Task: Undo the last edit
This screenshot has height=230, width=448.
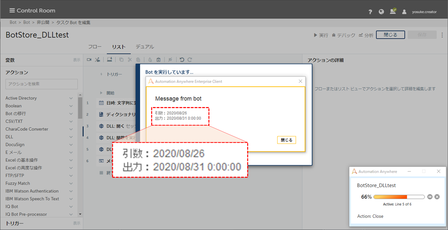Action: (x=182, y=60)
